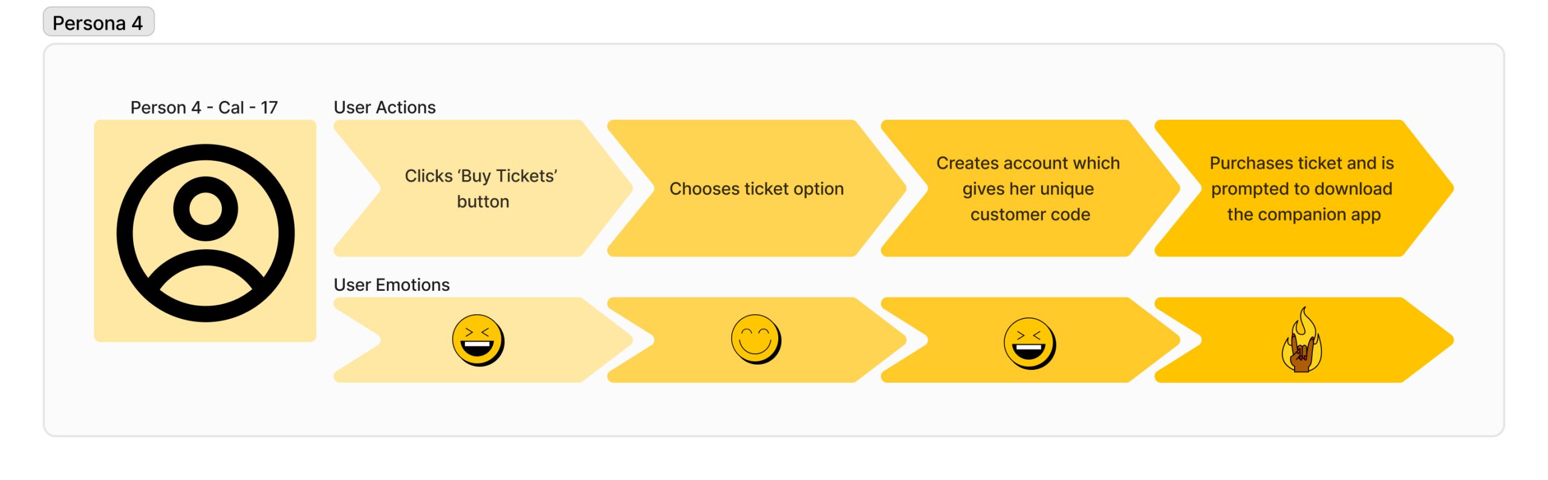Viewport: 1548px width, 480px height.
Task: Select the 'Persona 4' label tag
Action: (98, 22)
